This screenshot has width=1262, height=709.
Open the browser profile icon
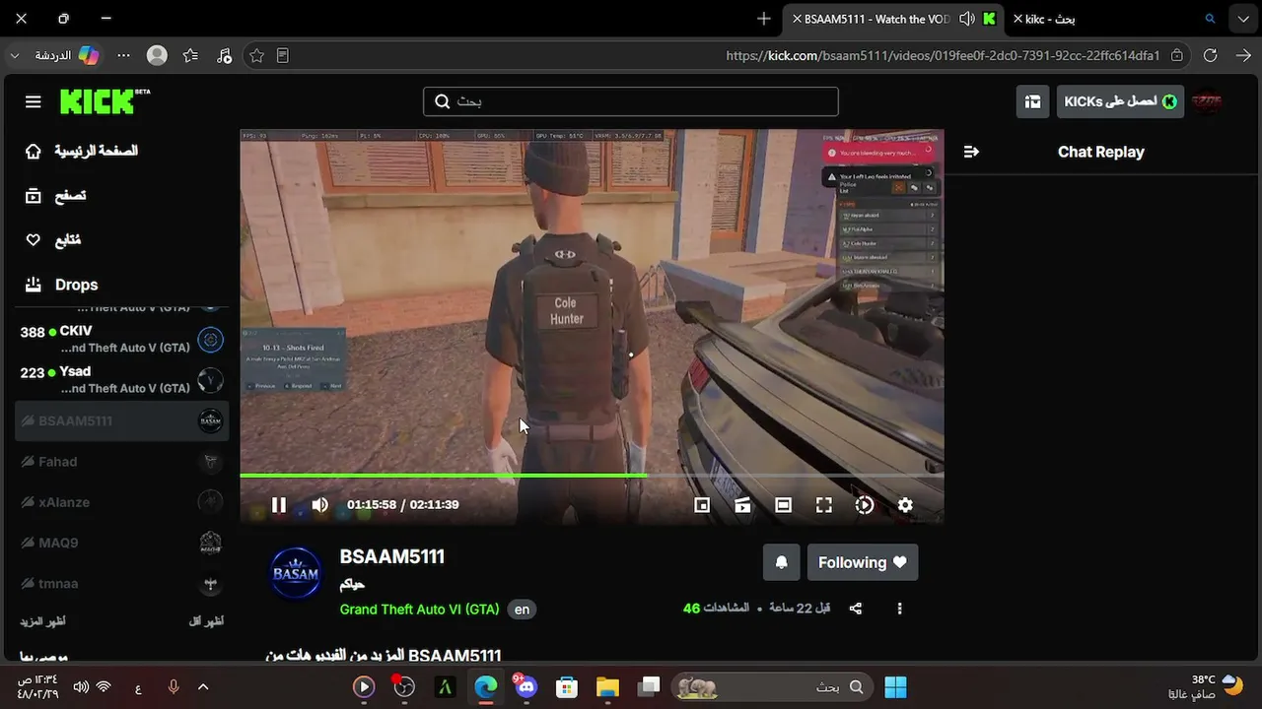[x=157, y=56]
